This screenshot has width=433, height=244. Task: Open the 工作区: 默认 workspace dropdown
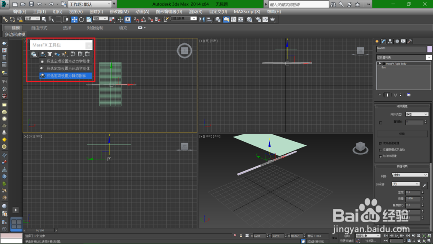click(90, 4)
